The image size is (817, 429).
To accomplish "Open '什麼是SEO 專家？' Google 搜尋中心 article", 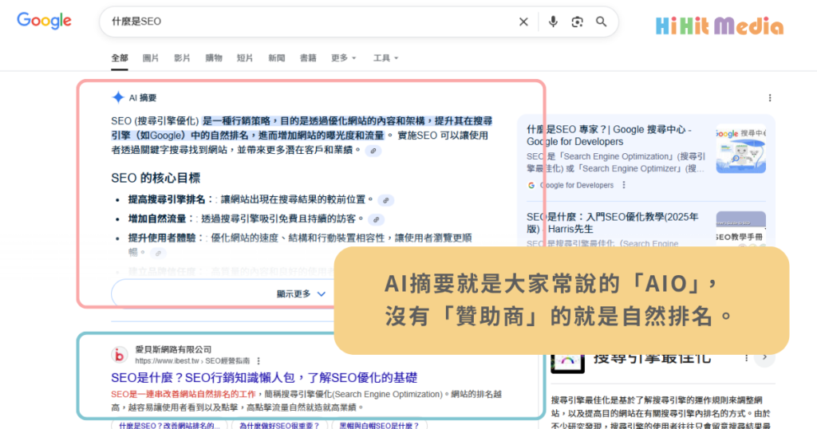I will click(609, 135).
